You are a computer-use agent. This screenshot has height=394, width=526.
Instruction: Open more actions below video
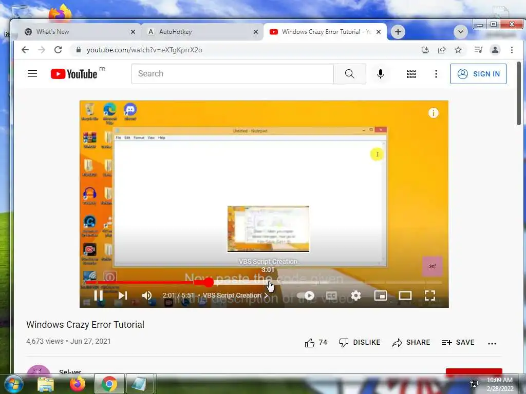point(492,343)
